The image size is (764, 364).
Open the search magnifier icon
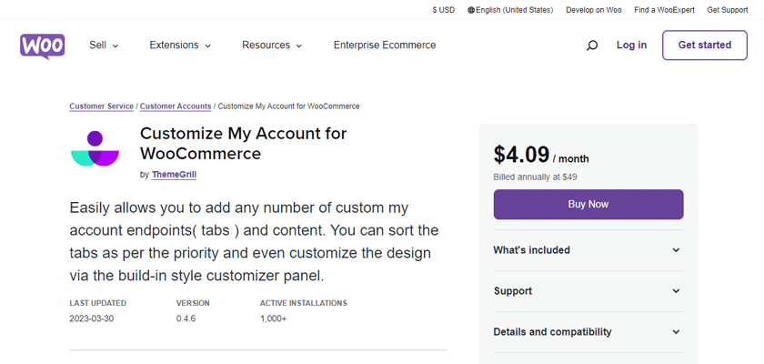tap(592, 45)
